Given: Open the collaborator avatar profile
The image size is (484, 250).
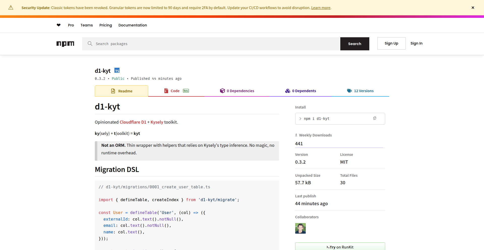Looking at the screenshot, I should point(300,228).
